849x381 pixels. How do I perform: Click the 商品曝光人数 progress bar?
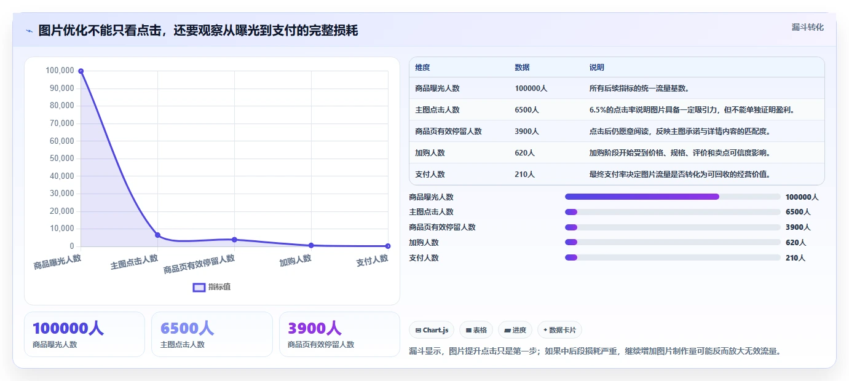click(x=672, y=197)
